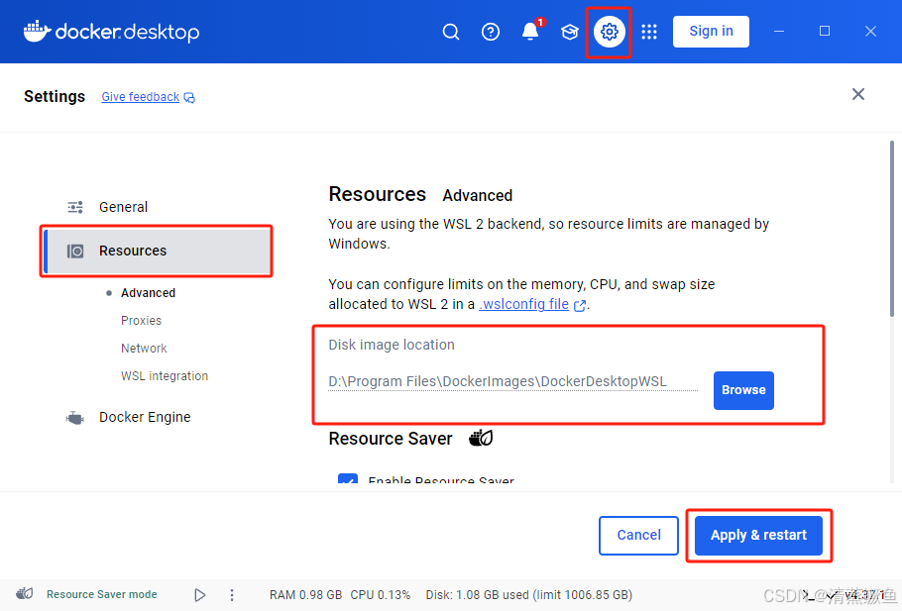Screen dimensions: 902x611
Task: Open the notifications bell
Action: point(530,31)
